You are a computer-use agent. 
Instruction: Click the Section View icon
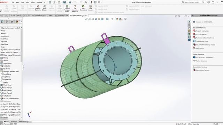coord(96,19)
